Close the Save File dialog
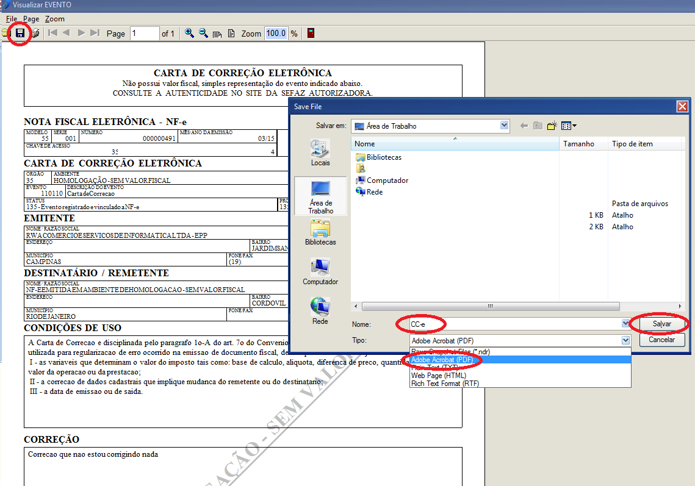This screenshot has width=695, height=486. [x=682, y=106]
